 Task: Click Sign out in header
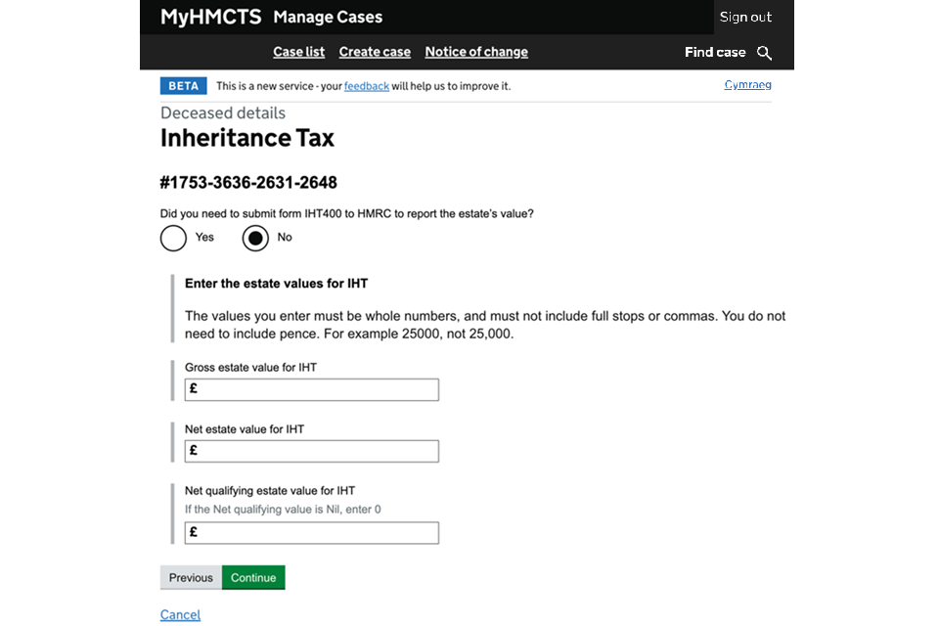[745, 17]
